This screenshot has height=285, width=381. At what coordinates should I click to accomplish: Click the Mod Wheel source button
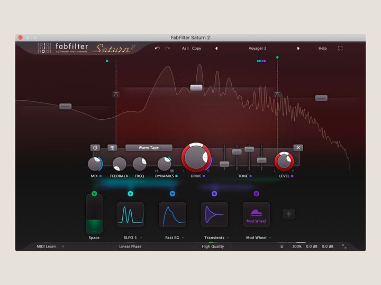256,194
